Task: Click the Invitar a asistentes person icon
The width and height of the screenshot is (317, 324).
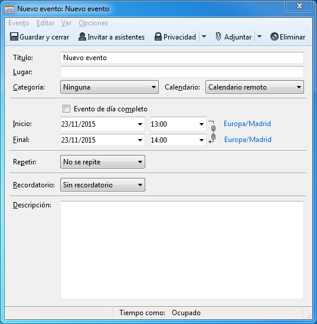Action: (82, 37)
